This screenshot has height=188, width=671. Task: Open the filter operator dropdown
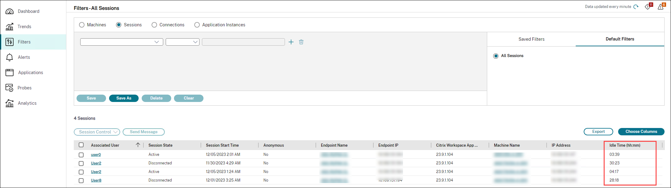(182, 42)
